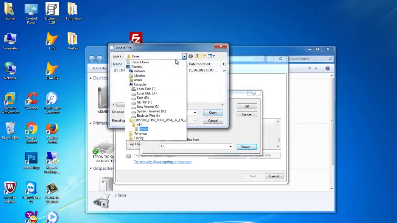The height and width of the screenshot is (223, 397).
Task: Select Local Disk (C:) from the list
Action: coord(146,89)
